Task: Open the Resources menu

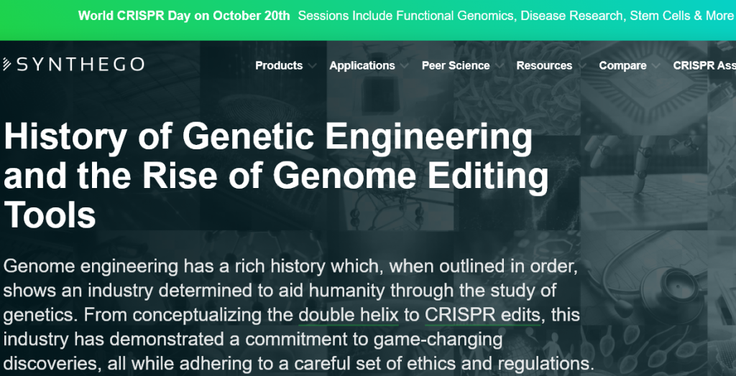Action: click(x=544, y=65)
